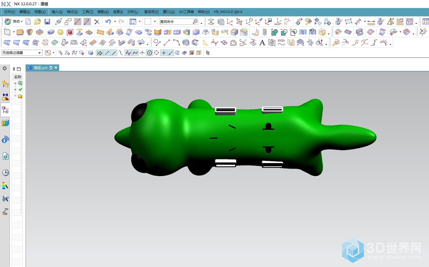This screenshot has width=429, height=267.
Task: Expand the first node in the navigator tree
Action: click(15, 83)
